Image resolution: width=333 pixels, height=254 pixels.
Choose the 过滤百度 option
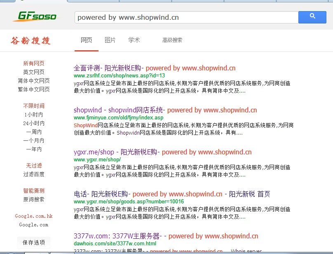coord(34,174)
